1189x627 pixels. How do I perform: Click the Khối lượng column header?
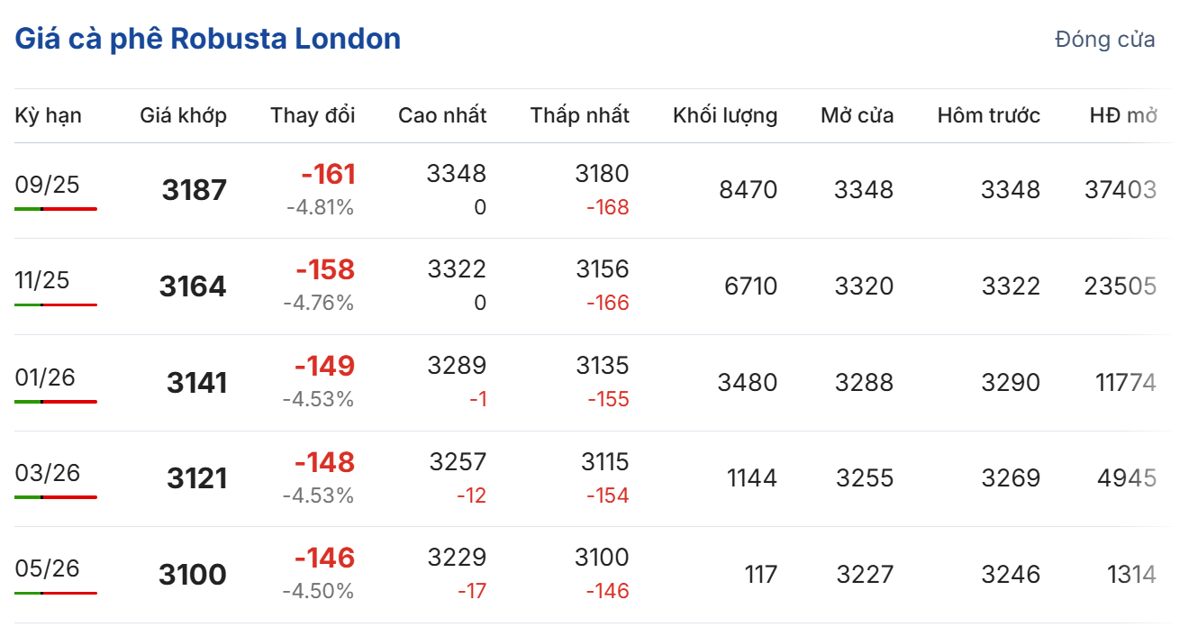tap(725, 115)
